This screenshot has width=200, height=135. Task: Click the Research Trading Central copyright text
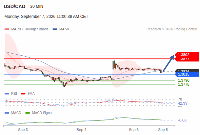[x=172, y=29]
